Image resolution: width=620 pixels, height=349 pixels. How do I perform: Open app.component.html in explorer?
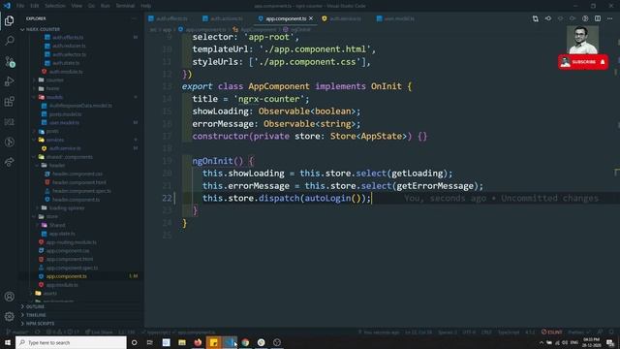click(70, 259)
